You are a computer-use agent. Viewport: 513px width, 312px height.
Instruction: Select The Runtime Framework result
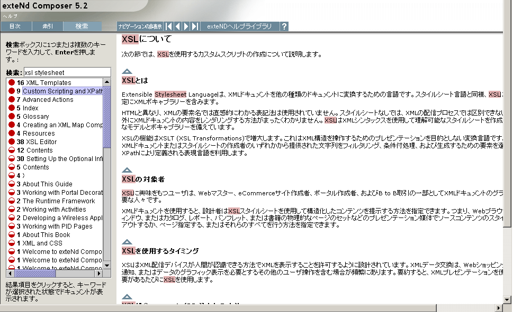click(56, 201)
